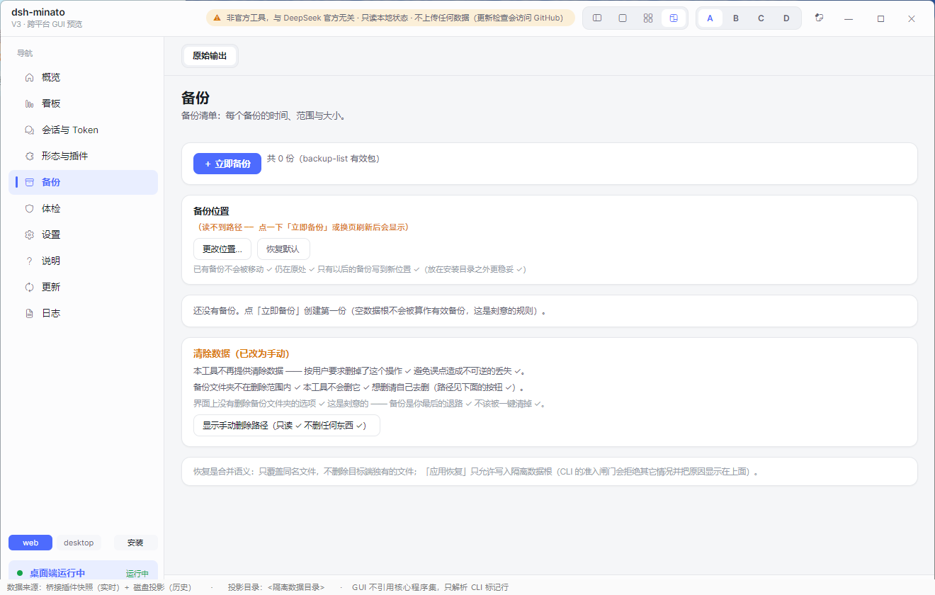Viewport: 935px width, 595px height.
Task: Click the question mark icon for 说明
Action: 30,261
